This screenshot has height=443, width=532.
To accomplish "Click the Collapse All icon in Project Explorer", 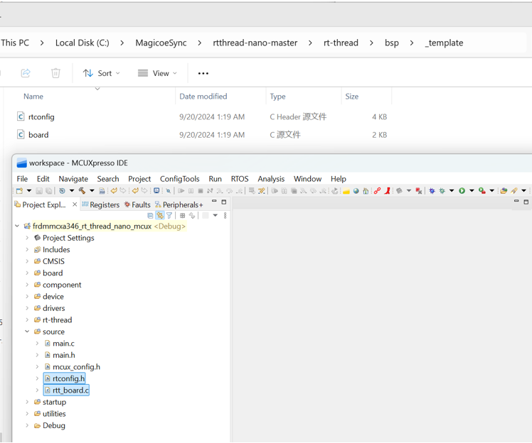I will 151,216.
